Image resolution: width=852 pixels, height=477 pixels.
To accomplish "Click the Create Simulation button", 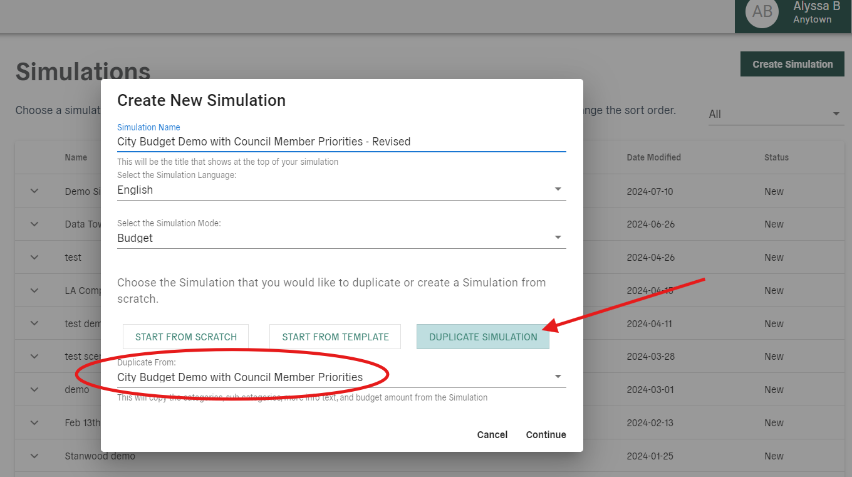I will point(792,64).
